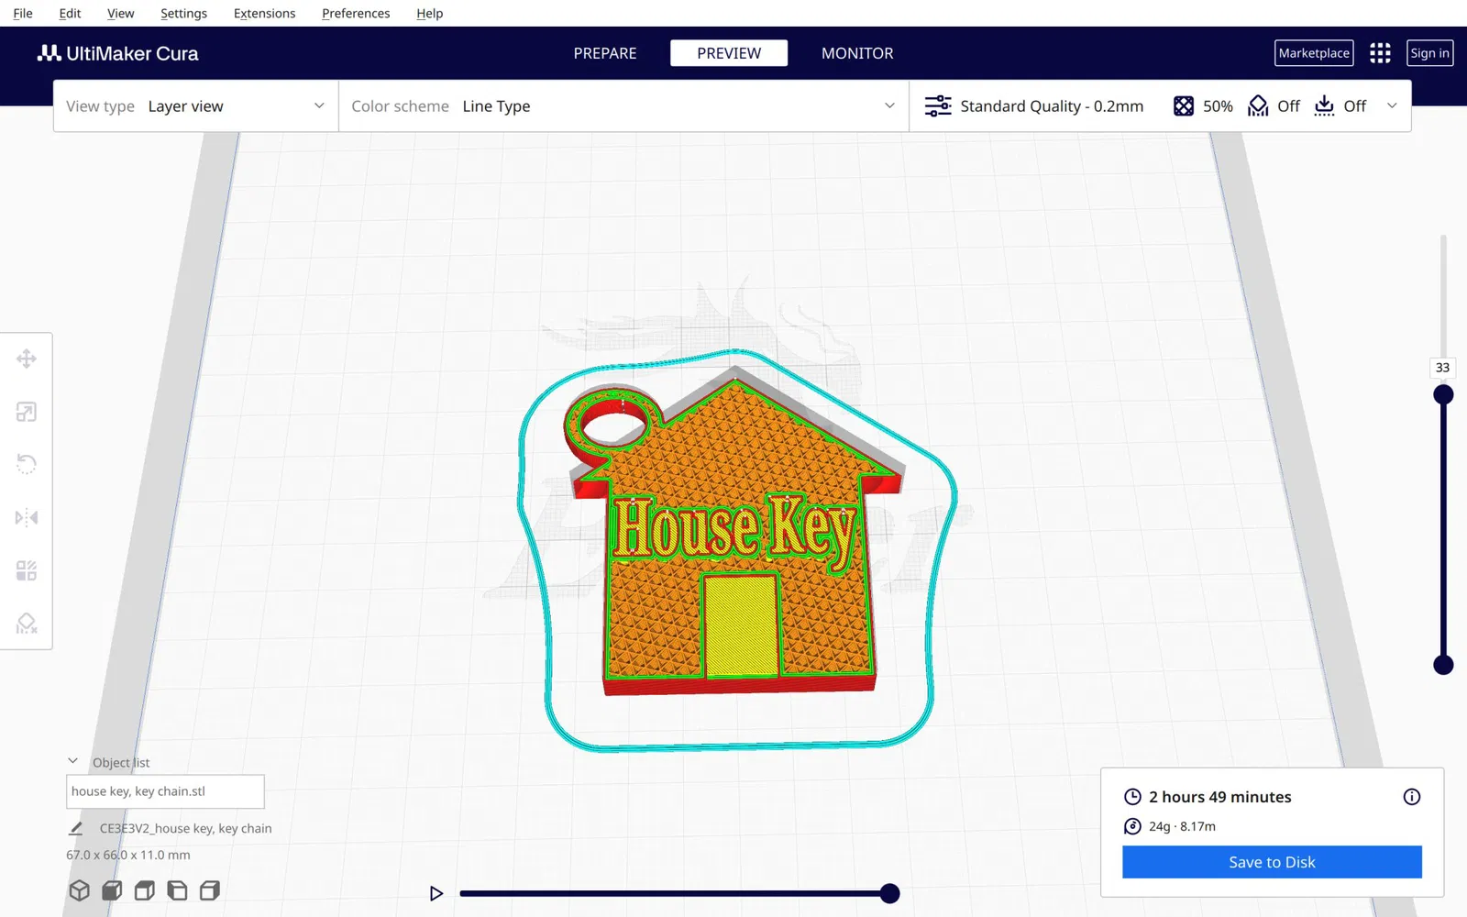Switch to top view cube icon
The height and width of the screenshot is (917, 1467).
click(x=145, y=890)
